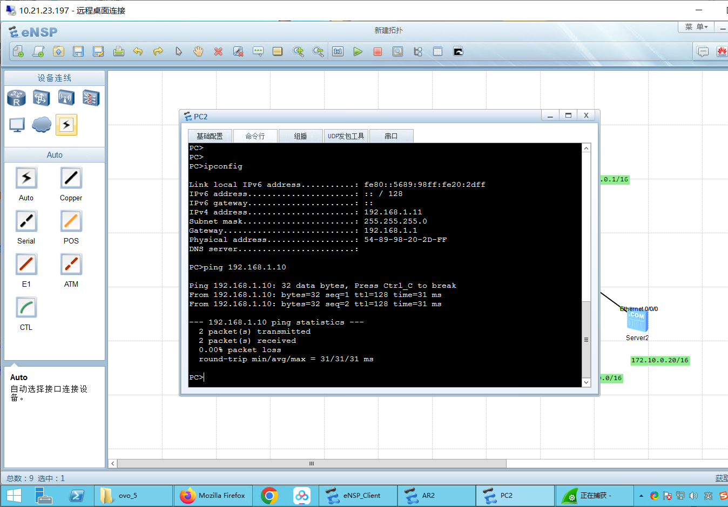This screenshot has height=507, width=728.
Task: Click the Huawei logo icon
Action: [722, 51]
